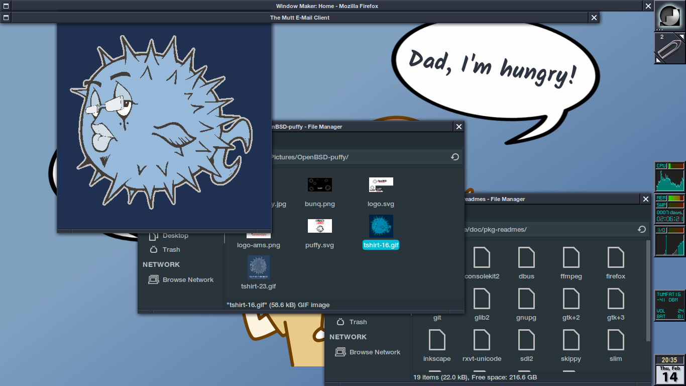
Task: Click the sdl2 file icon
Action: pyautogui.click(x=526, y=340)
